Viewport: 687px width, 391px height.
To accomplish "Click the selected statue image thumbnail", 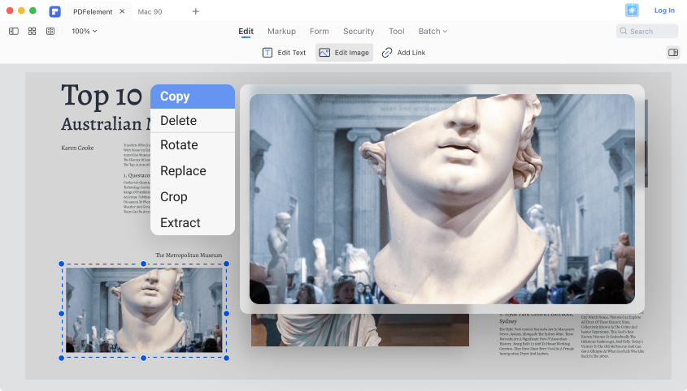I will click(144, 311).
